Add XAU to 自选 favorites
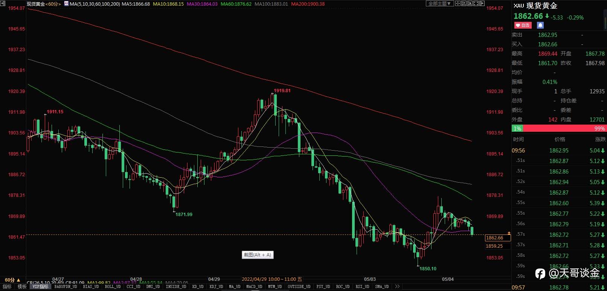607x291 pixels. [x=523, y=25]
